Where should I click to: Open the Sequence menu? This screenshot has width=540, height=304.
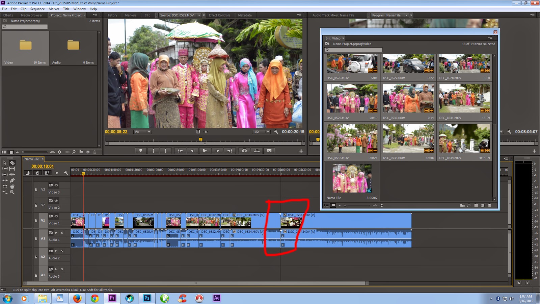[37, 9]
